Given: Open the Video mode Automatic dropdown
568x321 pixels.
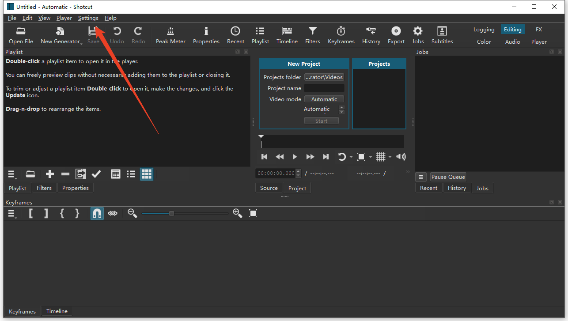Looking at the screenshot, I should (x=324, y=99).
